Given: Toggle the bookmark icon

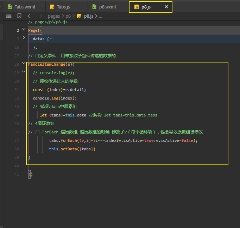Looking at the screenshot, I should click(x=19, y=16).
